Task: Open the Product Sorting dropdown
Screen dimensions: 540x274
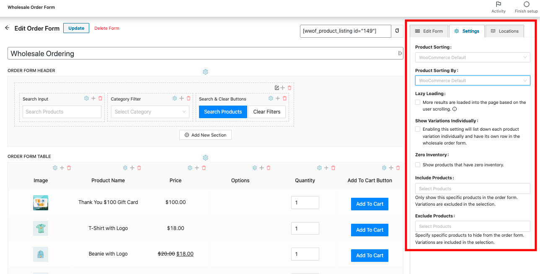Action: pos(472,57)
